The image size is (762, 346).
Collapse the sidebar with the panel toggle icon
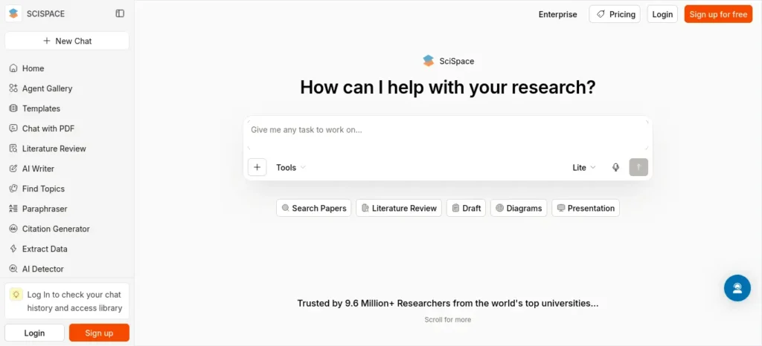click(120, 13)
